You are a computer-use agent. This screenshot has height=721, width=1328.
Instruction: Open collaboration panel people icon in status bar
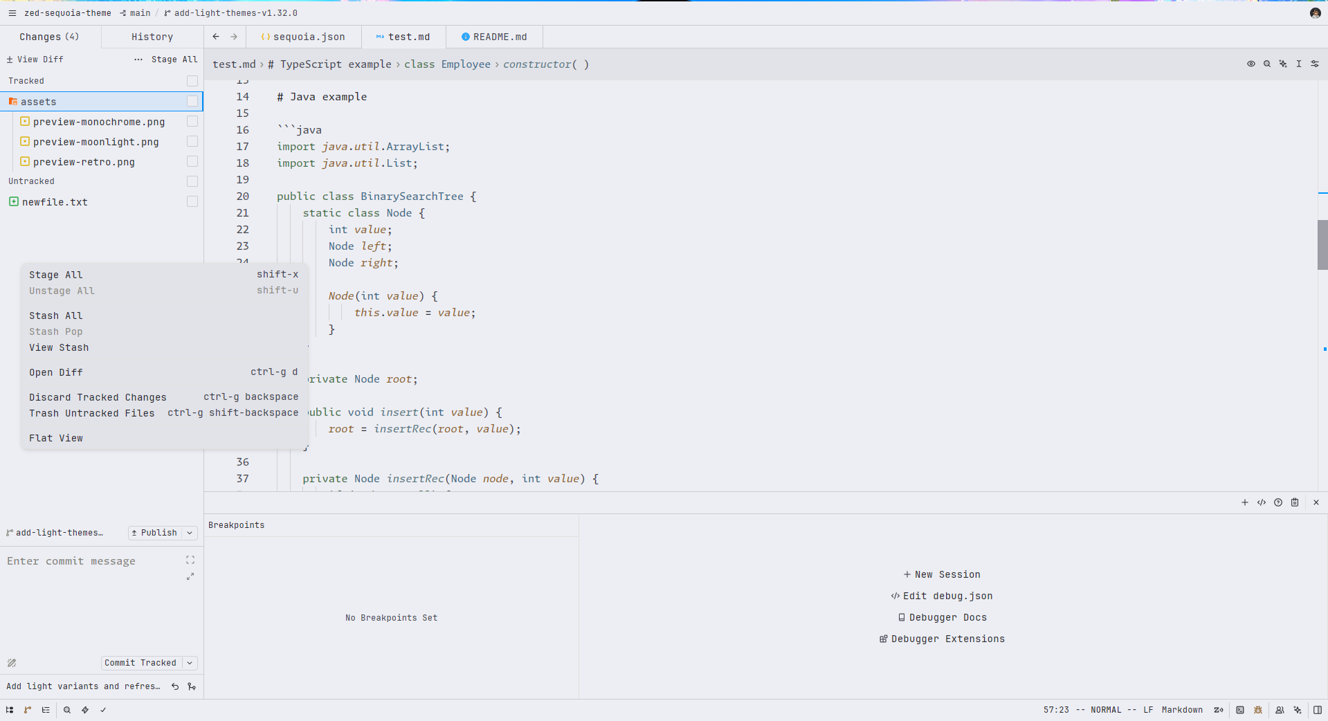click(1280, 710)
